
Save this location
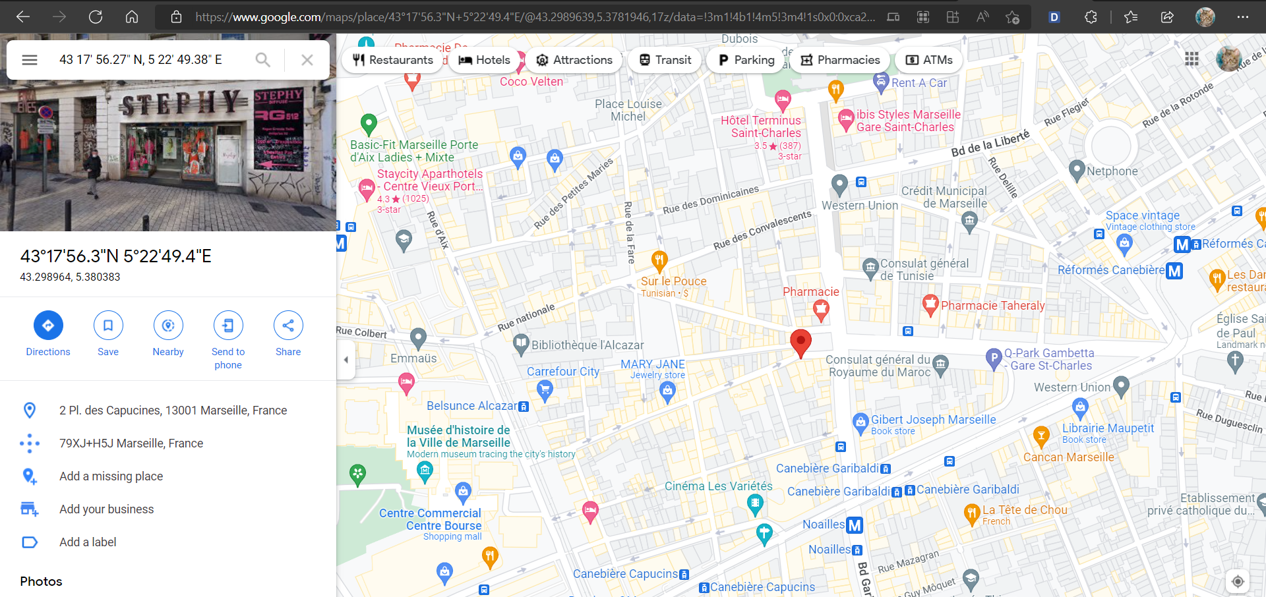pos(108,334)
